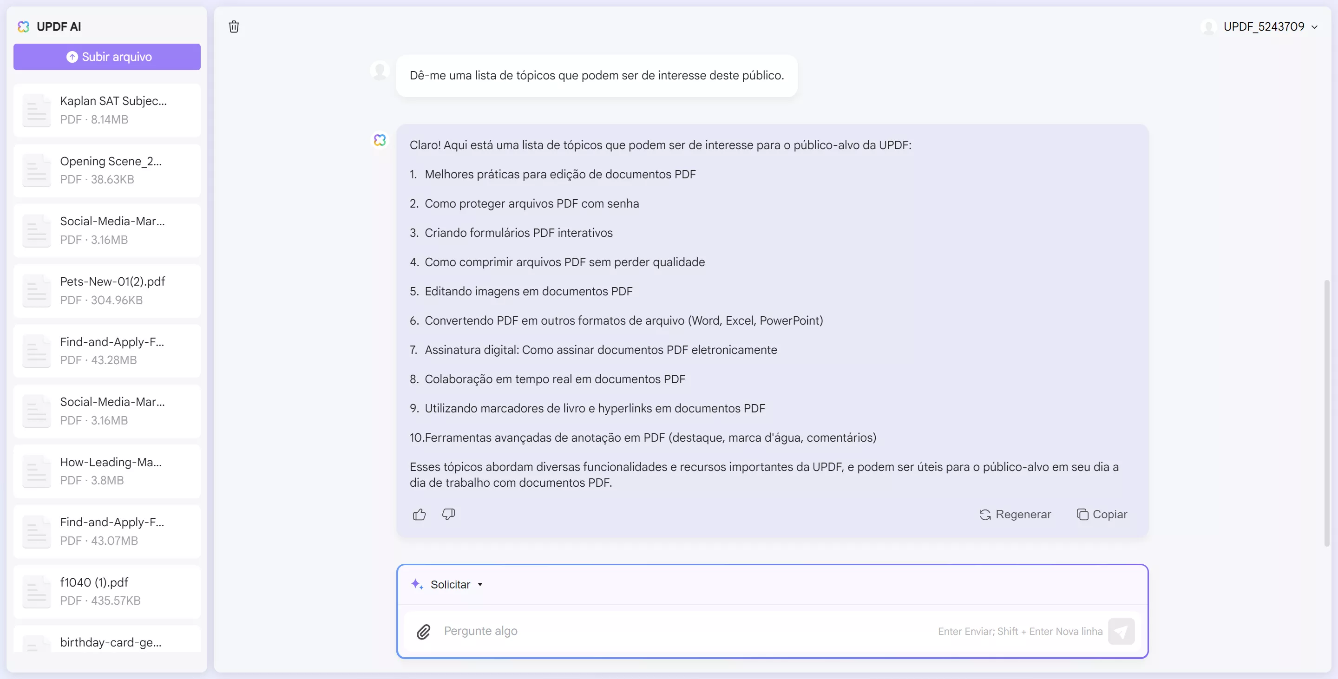
Task: Give the AI response a thumbs down
Action: tap(448, 515)
